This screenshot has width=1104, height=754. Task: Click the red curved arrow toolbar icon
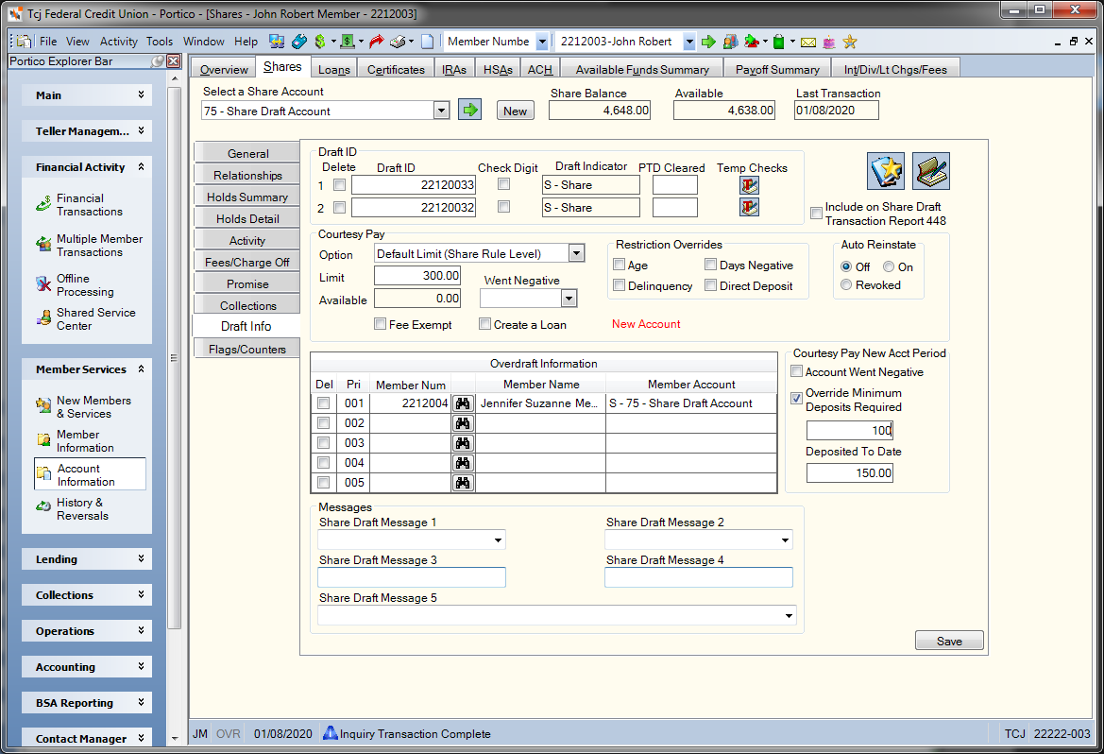(377, 42)
